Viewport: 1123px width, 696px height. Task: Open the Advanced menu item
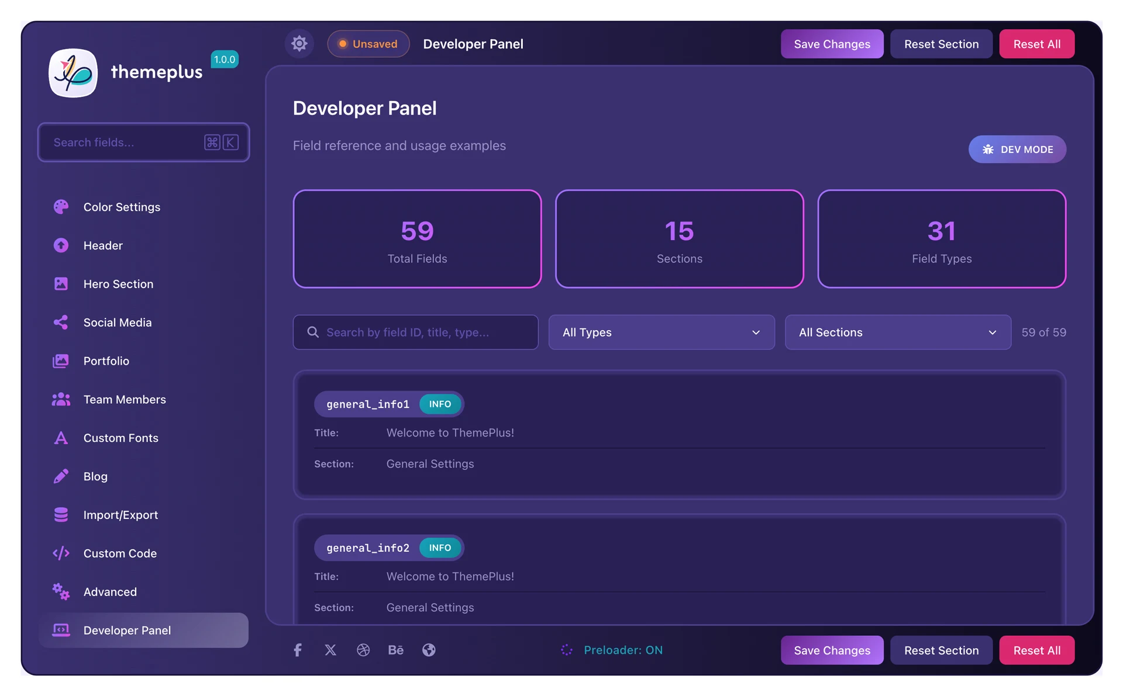tap(110, 591)
